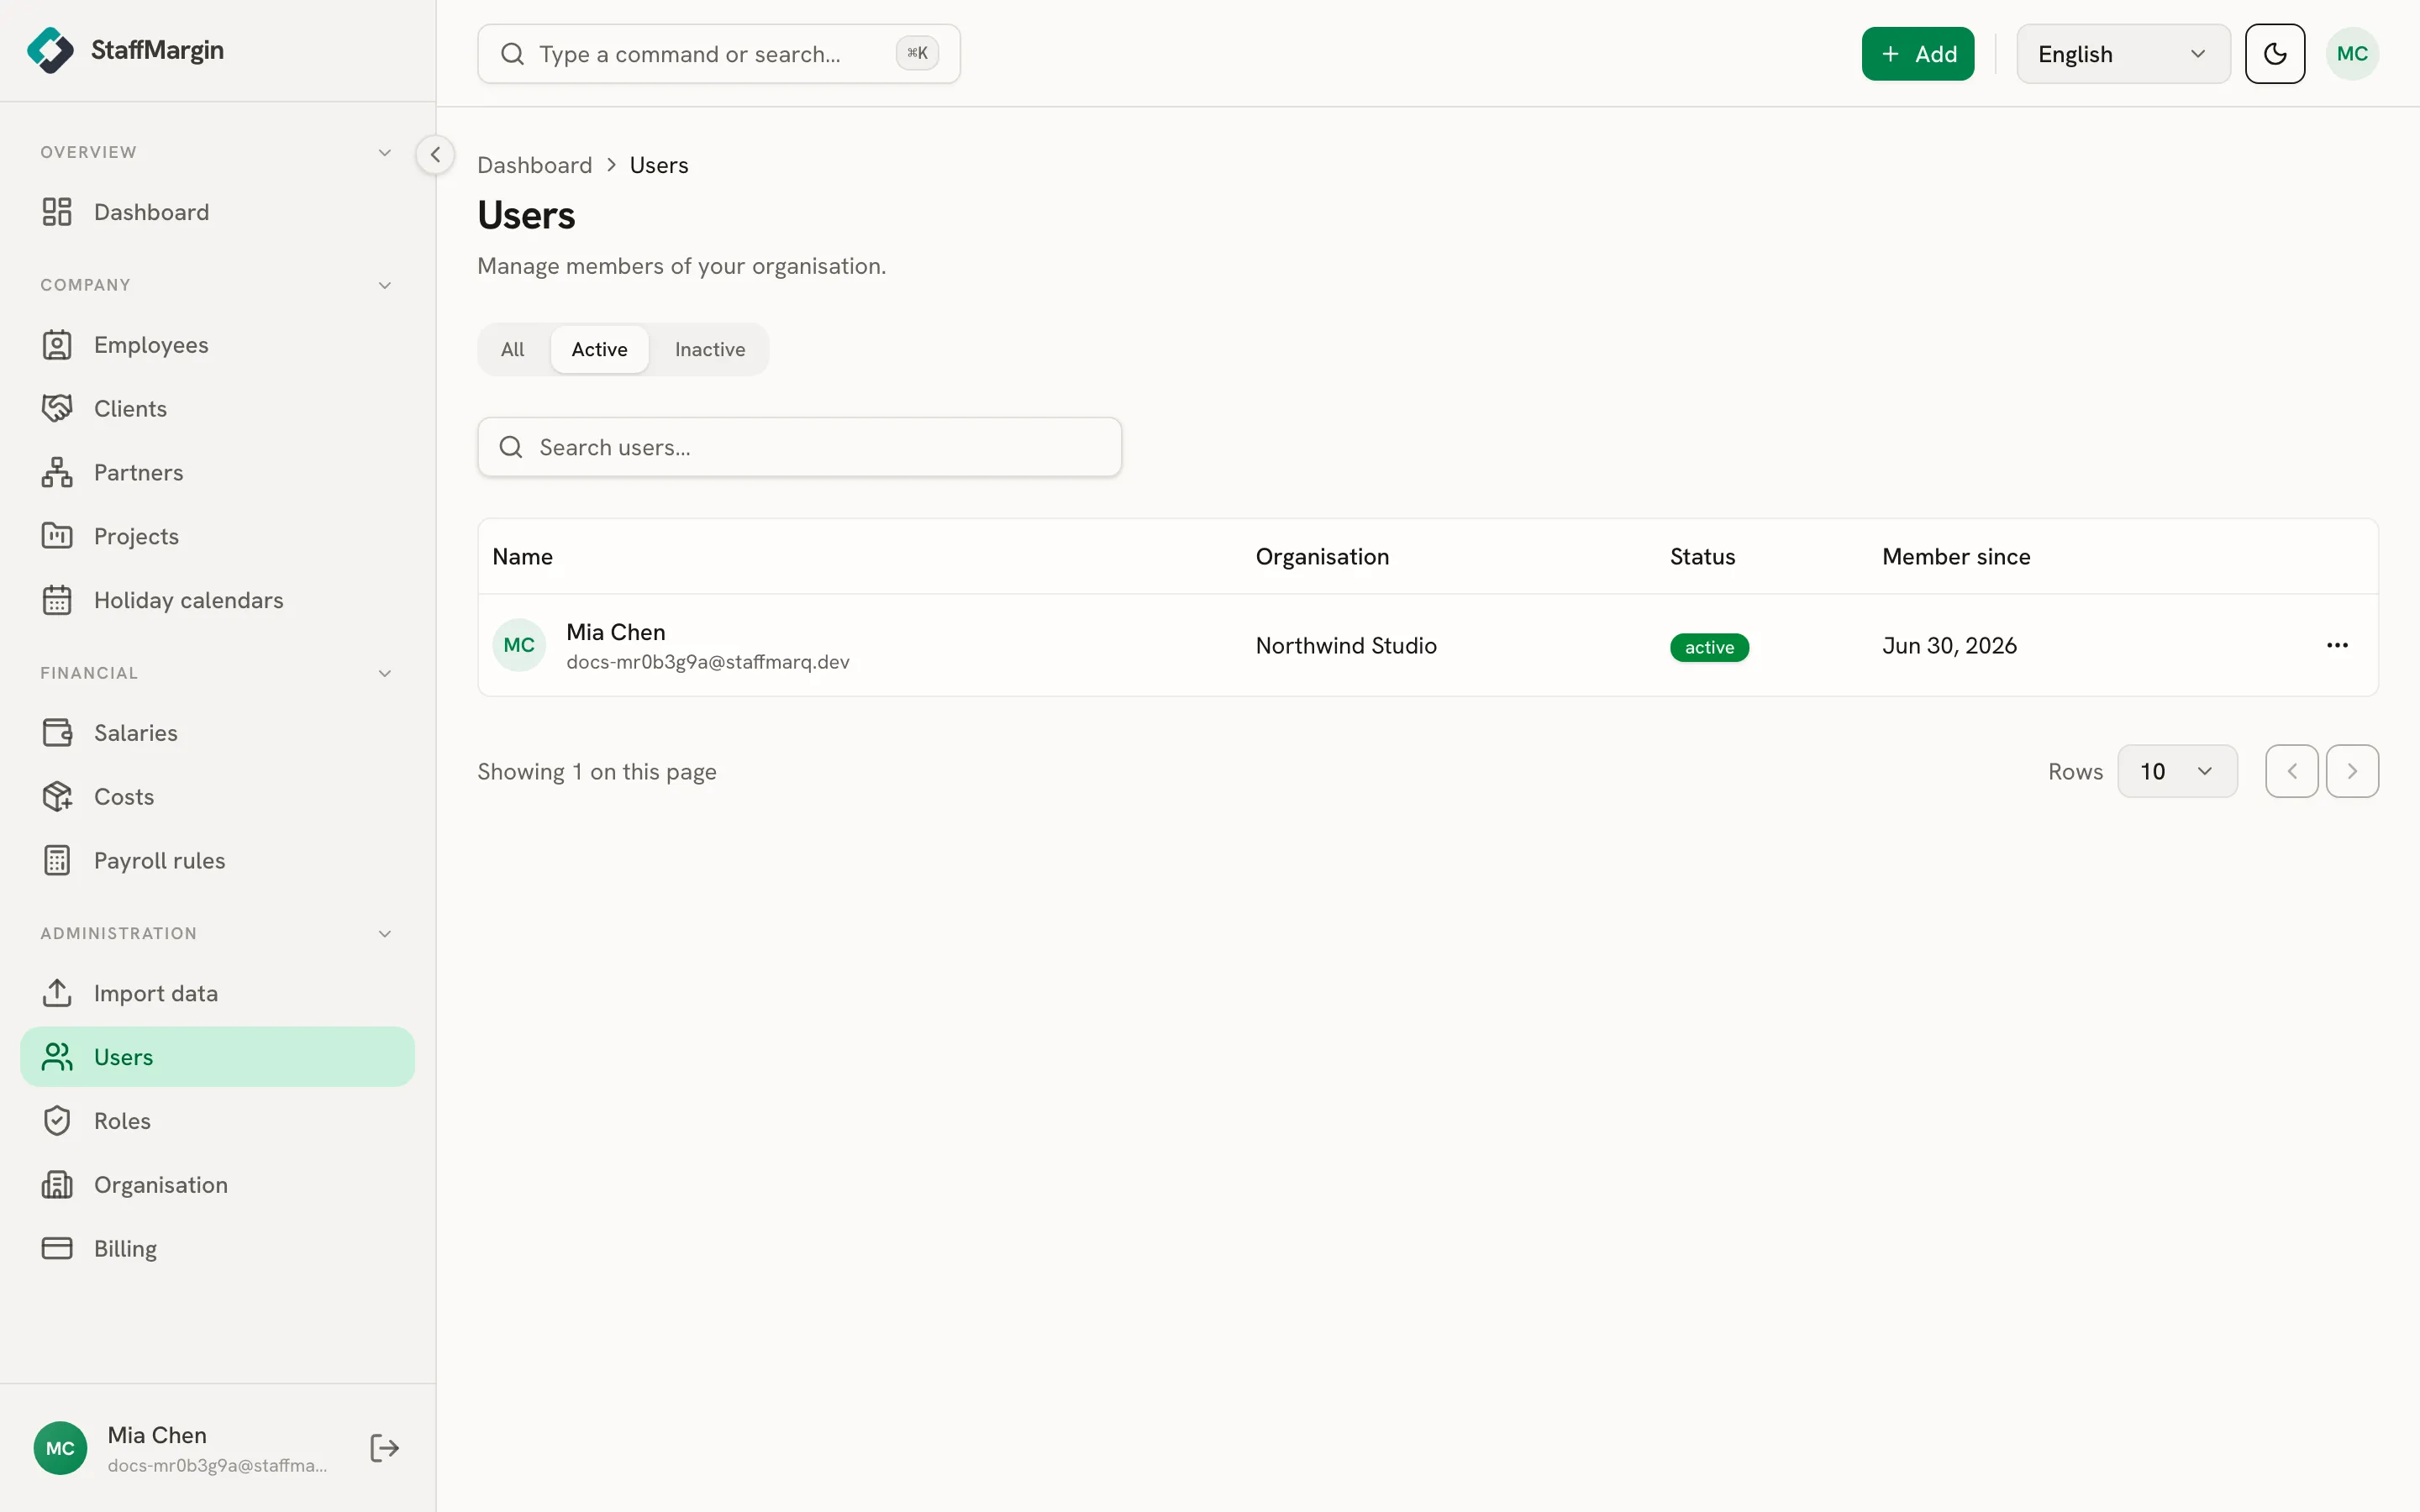Click Dashboard breadcrumb link
2420x1512 pixels.
534,165
